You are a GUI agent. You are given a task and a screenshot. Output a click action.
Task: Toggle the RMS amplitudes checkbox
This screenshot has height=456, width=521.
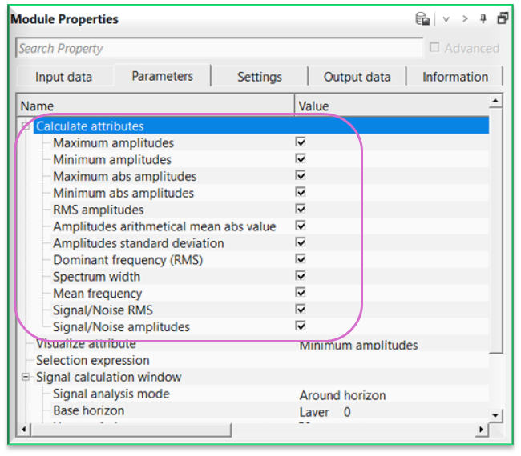coord(301,209)
